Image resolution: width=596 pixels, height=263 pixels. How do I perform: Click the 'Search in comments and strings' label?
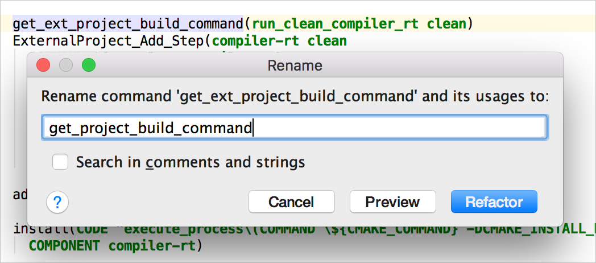pyautogui.click(x=191, y=162)
